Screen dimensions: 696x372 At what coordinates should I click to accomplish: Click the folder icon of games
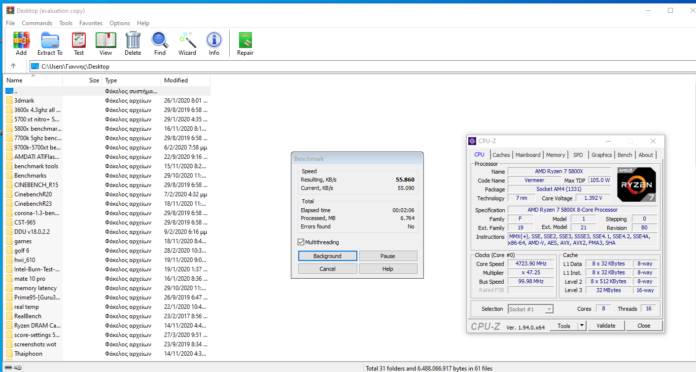pyautogui.click(x=9, y=241)
